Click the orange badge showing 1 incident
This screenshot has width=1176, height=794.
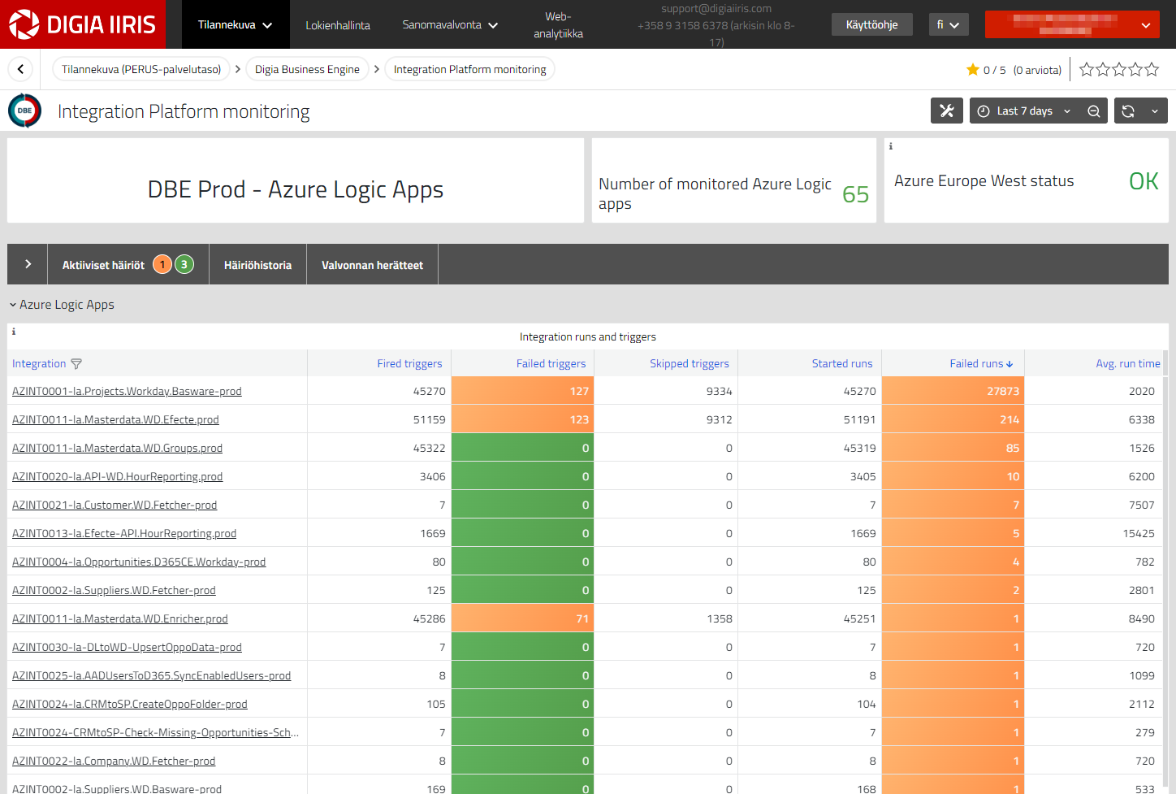click(162, 264)
